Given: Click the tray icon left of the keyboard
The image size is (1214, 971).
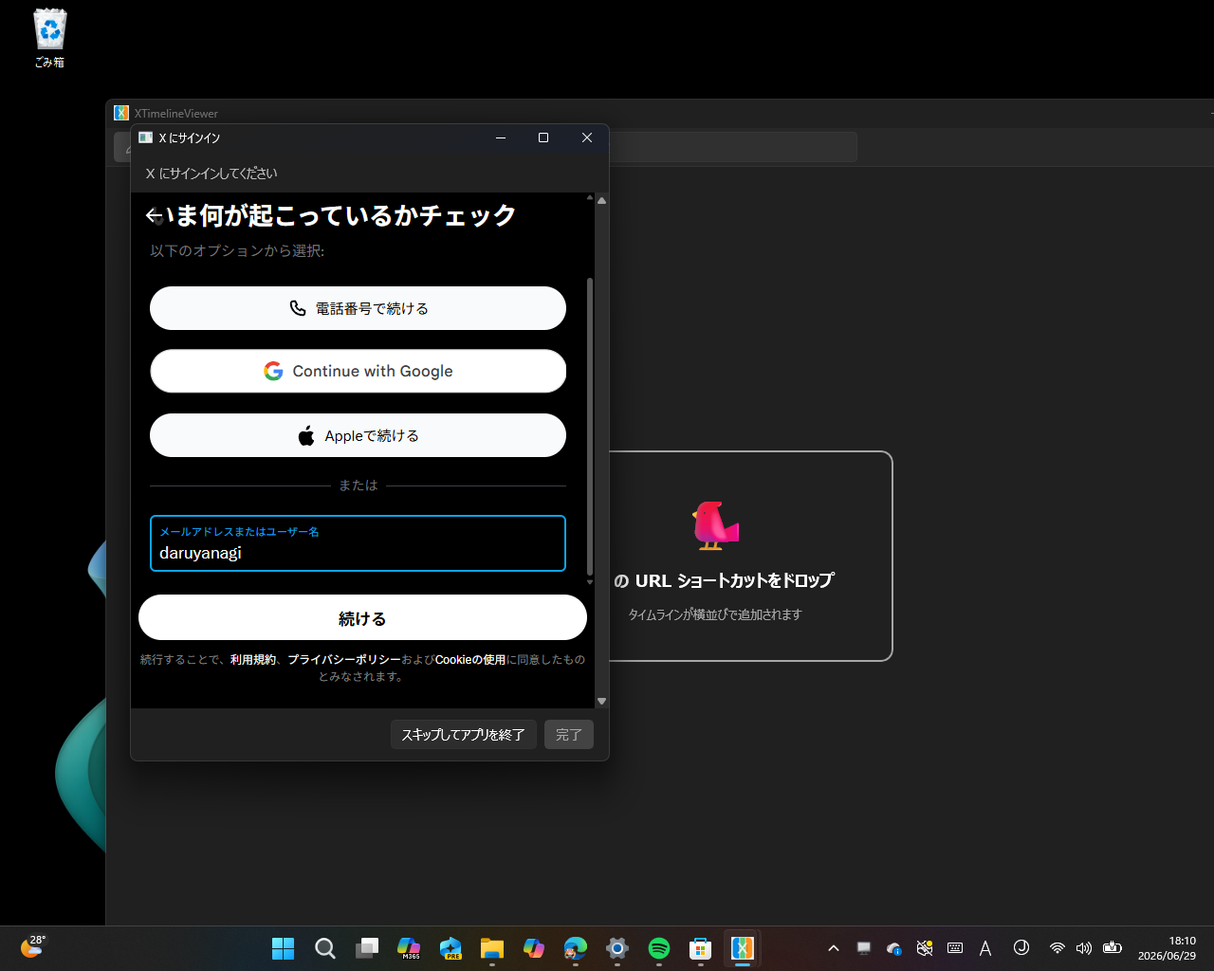Looking at the screenshot, I should 925,948.
